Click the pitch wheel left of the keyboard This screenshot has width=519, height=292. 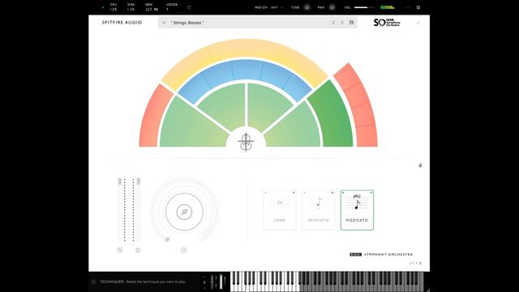(212, 282)
